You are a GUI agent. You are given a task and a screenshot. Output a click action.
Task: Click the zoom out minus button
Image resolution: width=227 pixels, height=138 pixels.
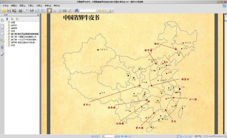[207, 136]
